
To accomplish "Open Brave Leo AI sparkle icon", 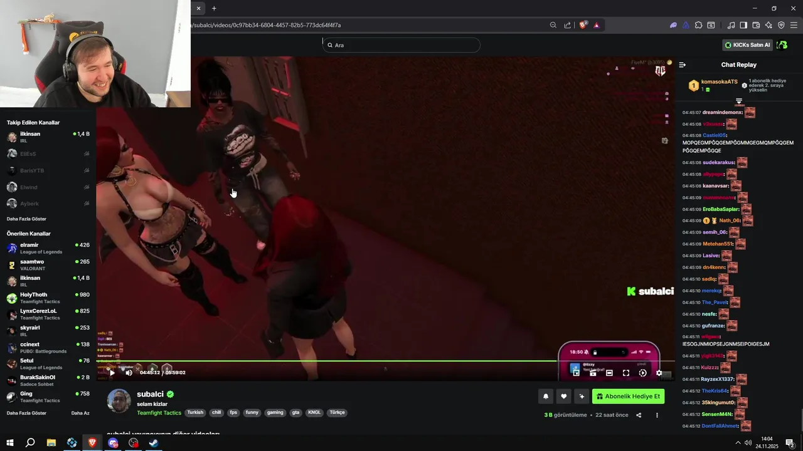I will (768, 25).
